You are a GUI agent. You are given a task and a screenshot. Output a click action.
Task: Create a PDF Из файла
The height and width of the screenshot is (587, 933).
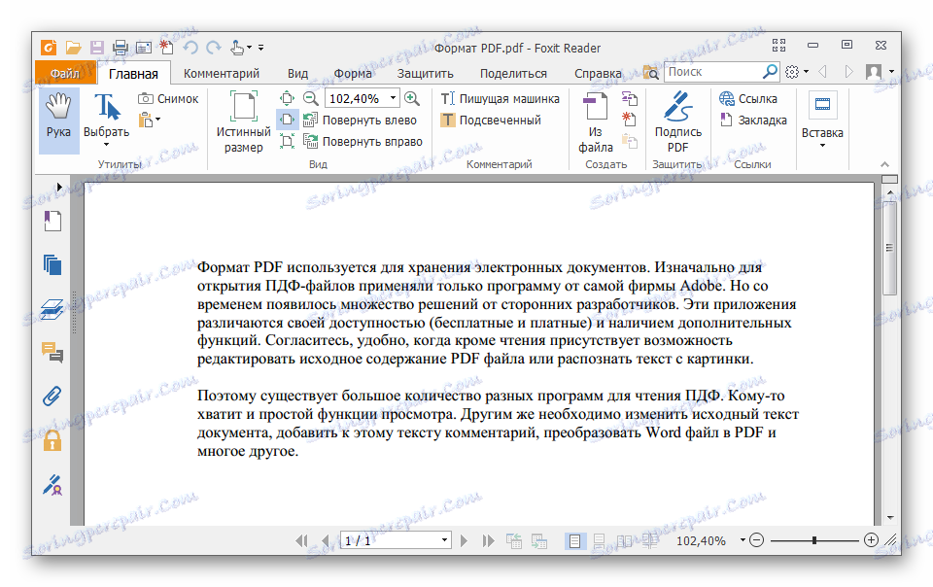[x=595, y=122]
